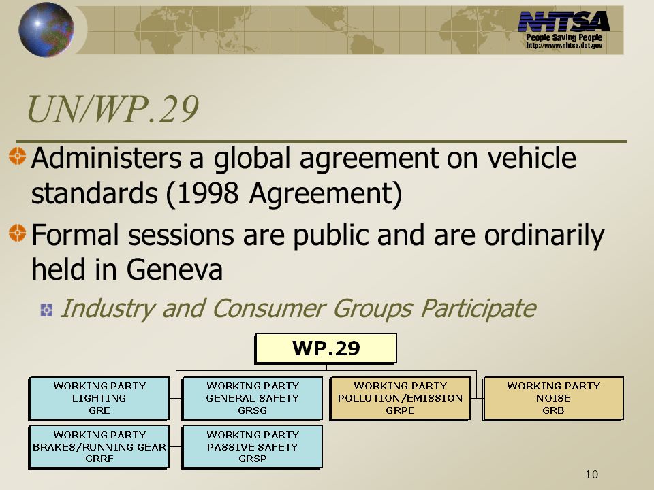
Task: Open the http://www.nhtsa.dot.gov link
Action: pos(564,45)
